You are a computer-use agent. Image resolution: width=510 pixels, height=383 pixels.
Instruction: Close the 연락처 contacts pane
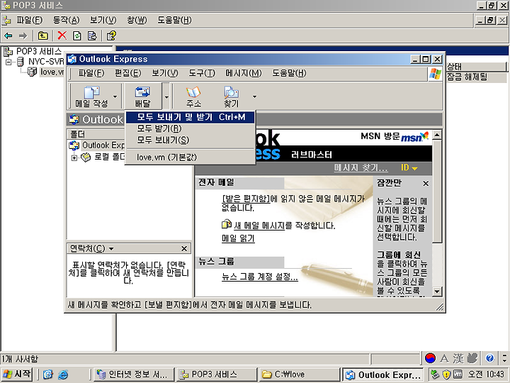coord(184,248)
